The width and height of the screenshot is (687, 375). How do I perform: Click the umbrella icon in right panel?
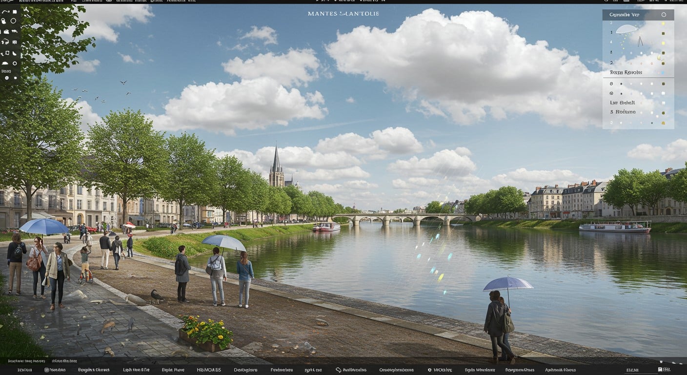point(626,30)
